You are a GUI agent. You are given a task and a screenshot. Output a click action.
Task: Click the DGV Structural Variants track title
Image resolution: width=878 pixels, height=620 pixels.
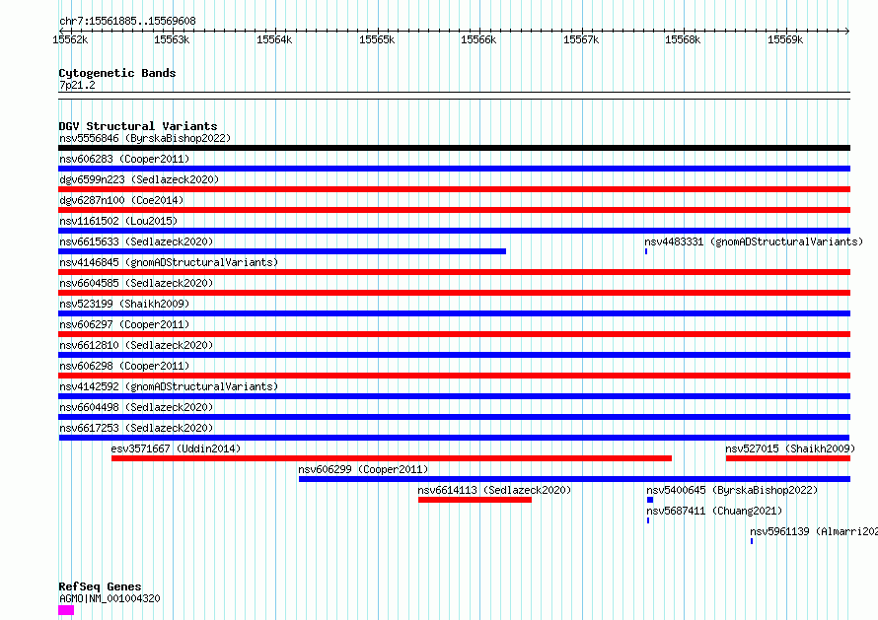pyautogui.click(x=138, y=126)
